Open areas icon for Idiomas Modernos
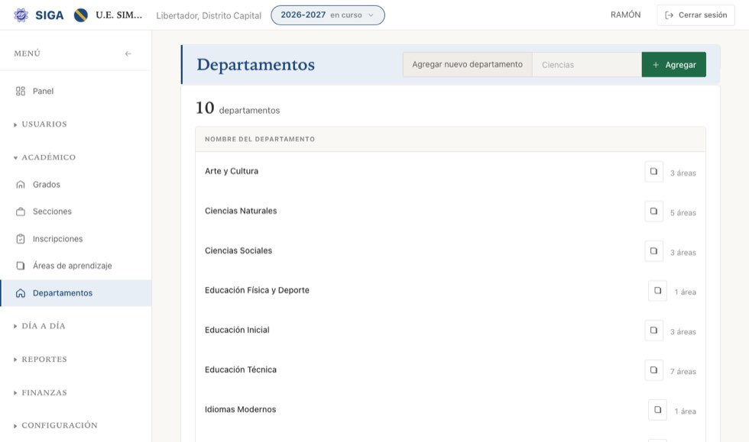749x442 pixels. 658,410
